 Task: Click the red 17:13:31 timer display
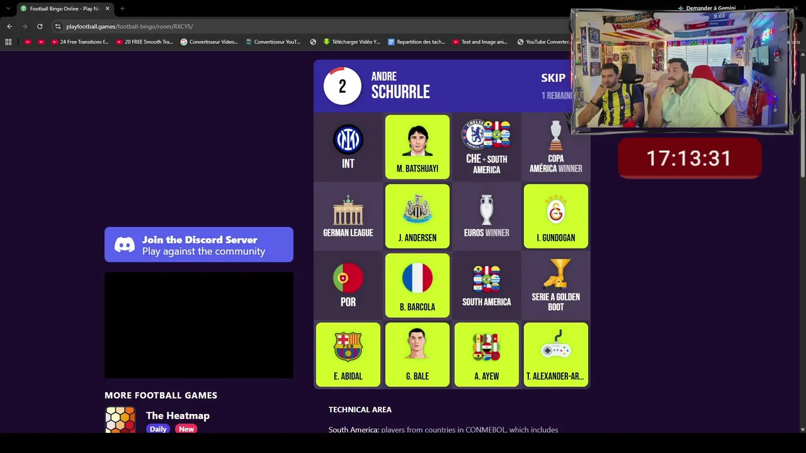pos(690,158)
